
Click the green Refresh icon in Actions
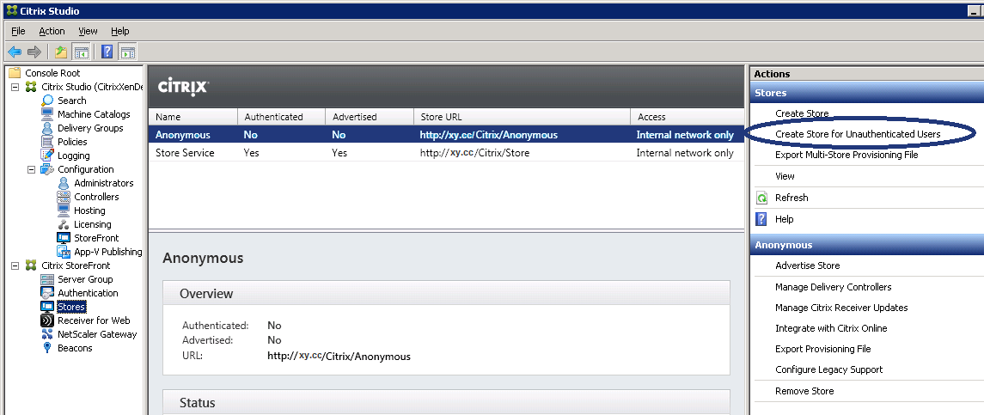[x=761, y=198]
